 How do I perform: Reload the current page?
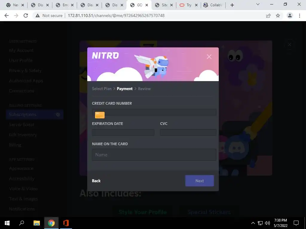coord(26,16)
